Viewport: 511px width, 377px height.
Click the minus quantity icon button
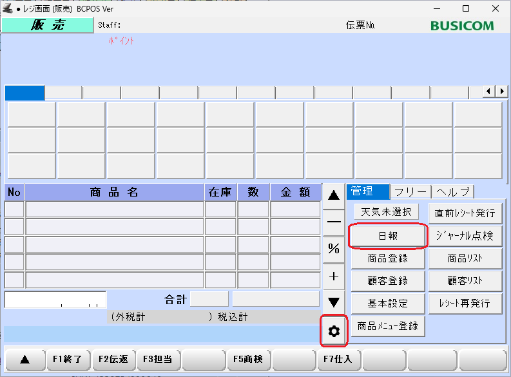pyautogui.click(x=334, y=222)
